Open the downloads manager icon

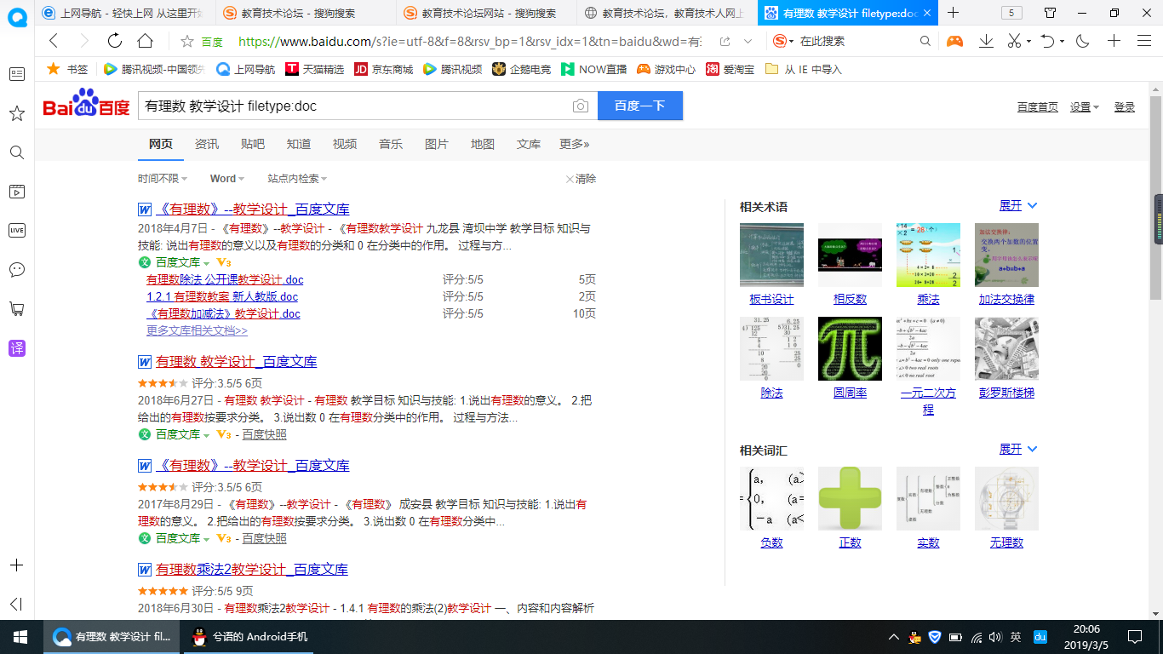click(x=986, y=41)
